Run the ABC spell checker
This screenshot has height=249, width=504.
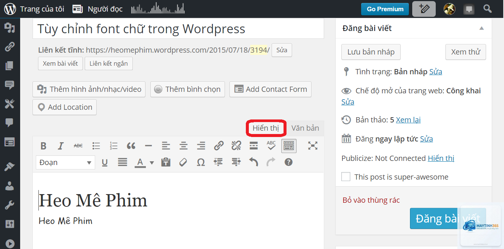[x=271, y=146]
